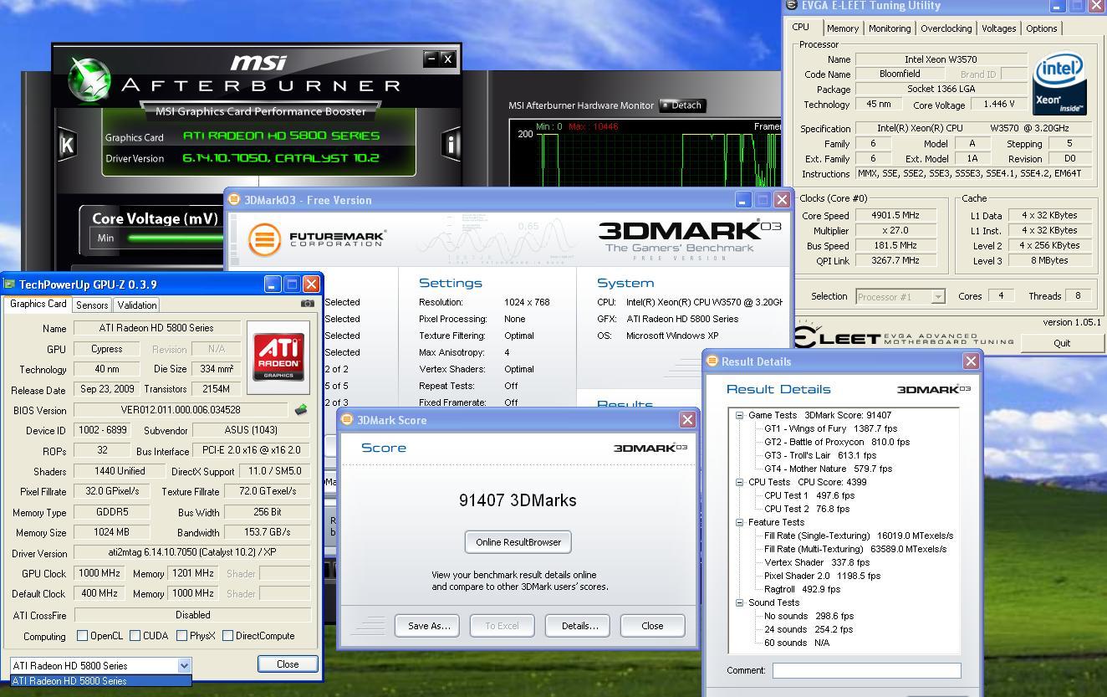Screen dimensions: 1107x697
Task: Click the Details... button
Action: pos(579,626)
